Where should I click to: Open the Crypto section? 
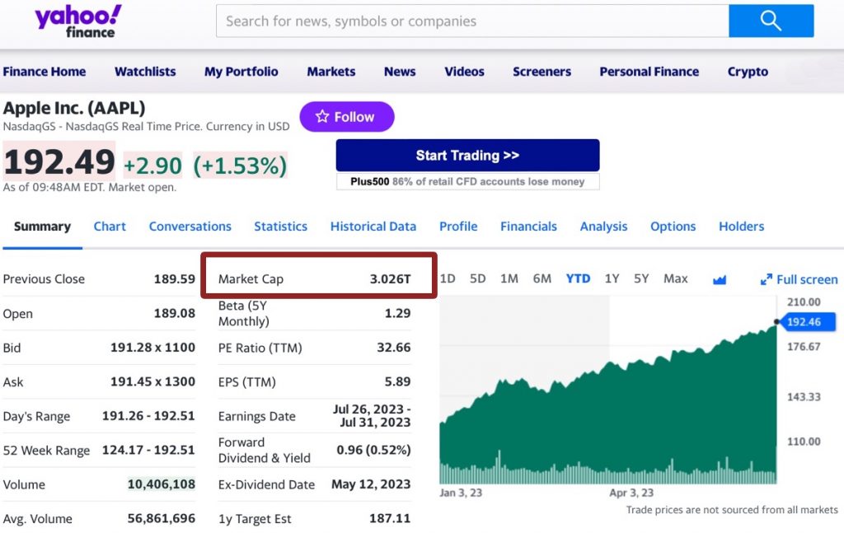748,72
